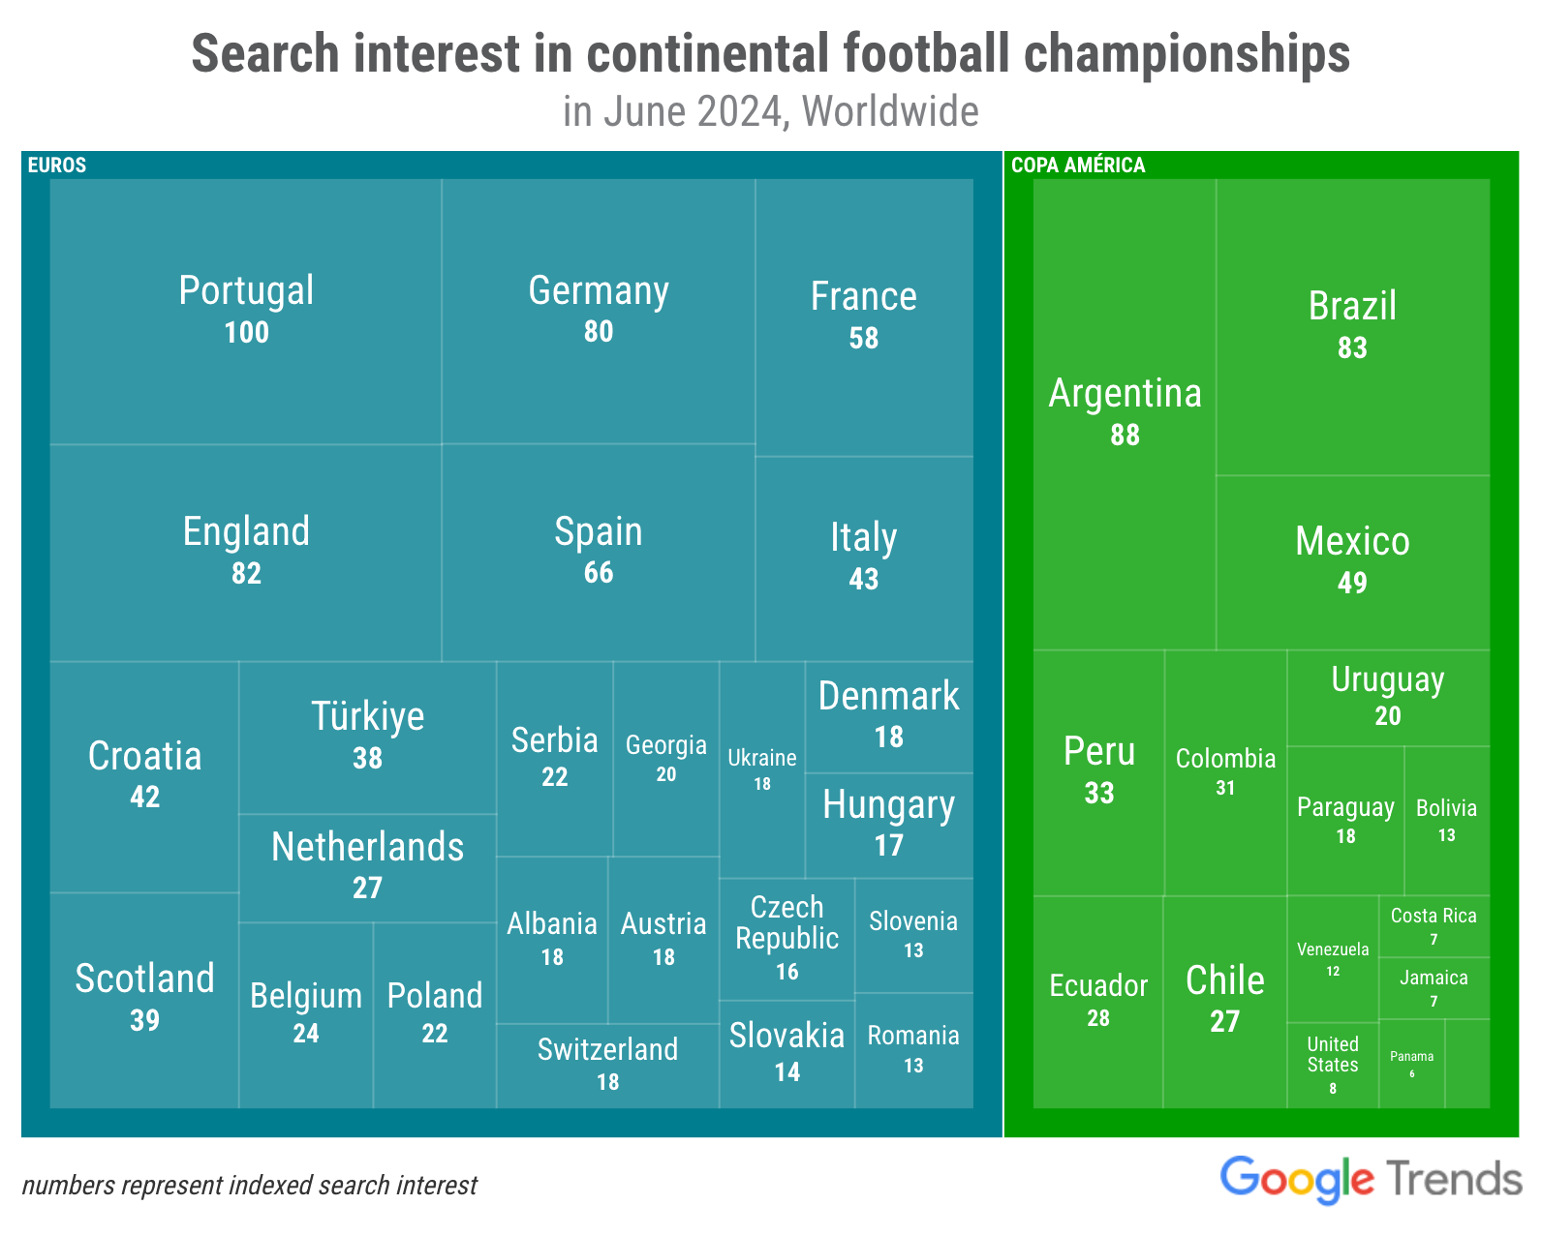Click the Mexico tile showing 49
The image size is (1542, 1235).
pos(1353,562)
